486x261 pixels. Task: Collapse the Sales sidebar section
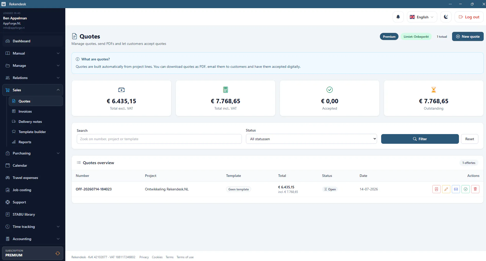[x=33, y=90]
